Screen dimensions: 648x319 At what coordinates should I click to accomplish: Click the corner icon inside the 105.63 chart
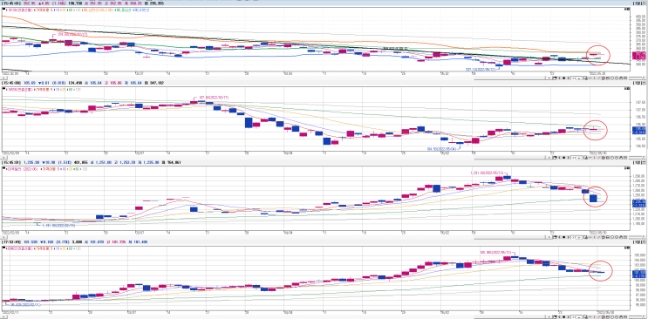(627, 88)
